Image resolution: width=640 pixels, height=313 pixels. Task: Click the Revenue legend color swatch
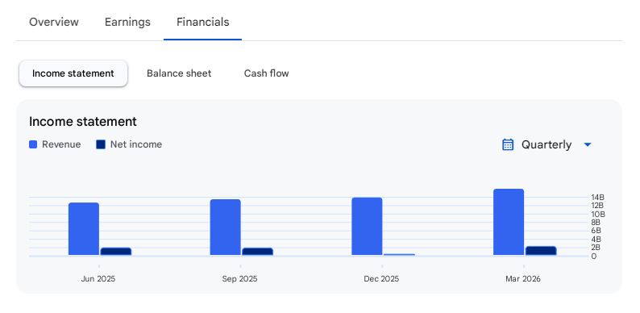[x=33, y=144]
